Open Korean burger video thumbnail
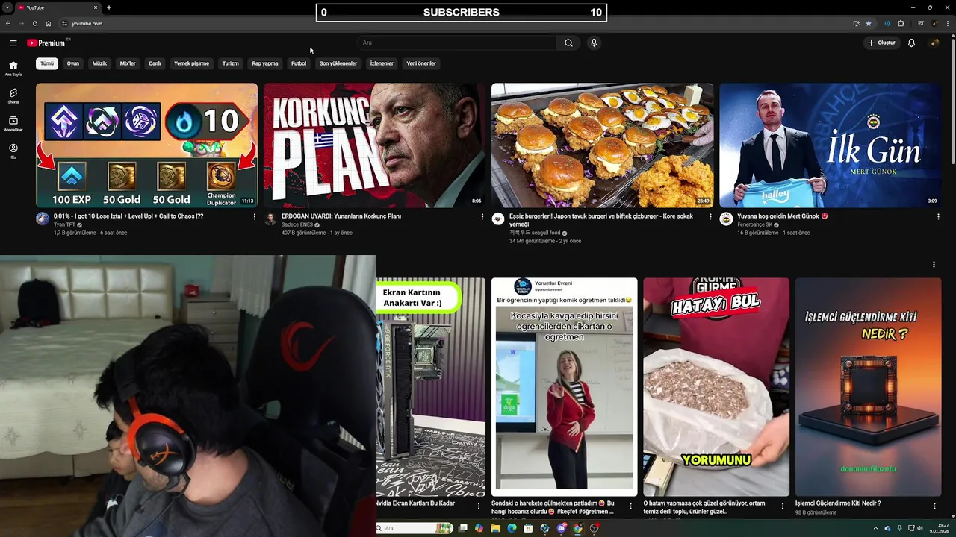This screenshot has width=956, height=537. pos(602,145)
